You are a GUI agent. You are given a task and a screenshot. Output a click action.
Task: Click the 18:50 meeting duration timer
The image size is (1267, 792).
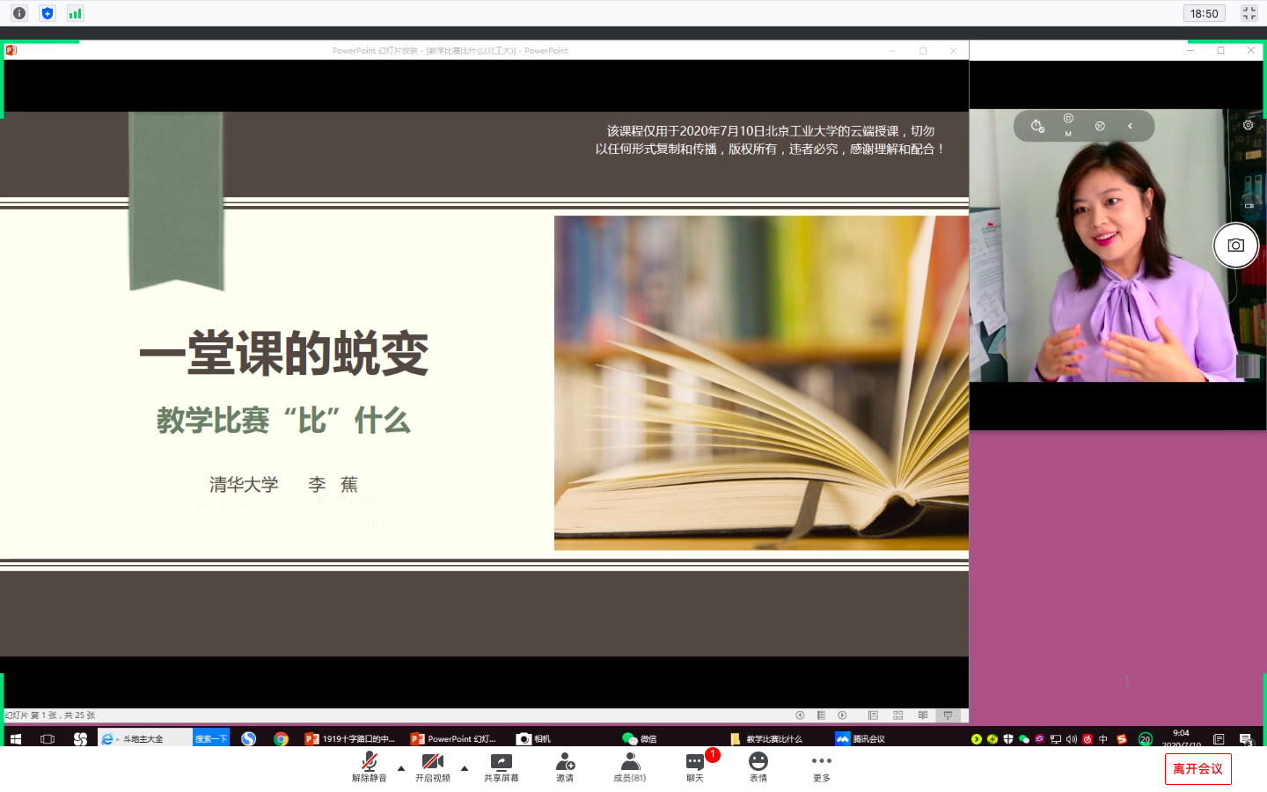click(1204, 13)
